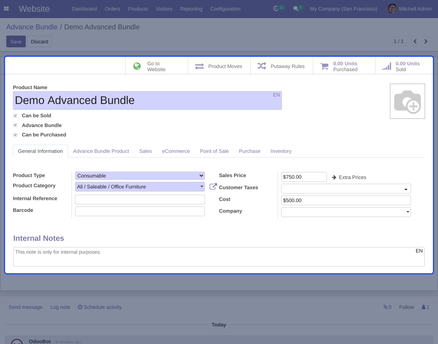Open Products menu
Image resolution: width=438 pixels, height=344 pixels.
click(138, 9)
